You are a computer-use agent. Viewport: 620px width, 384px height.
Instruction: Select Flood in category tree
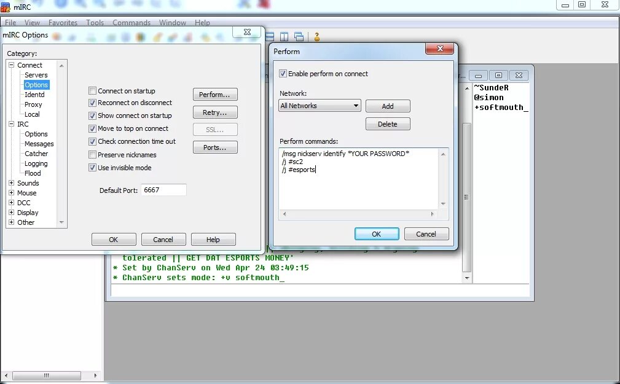pos(33,173)
